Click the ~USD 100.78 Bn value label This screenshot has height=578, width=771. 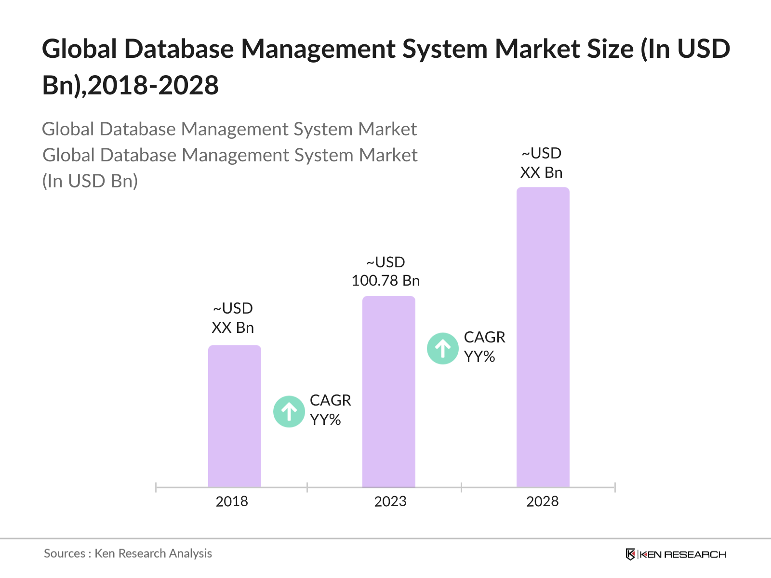[385, 271]
